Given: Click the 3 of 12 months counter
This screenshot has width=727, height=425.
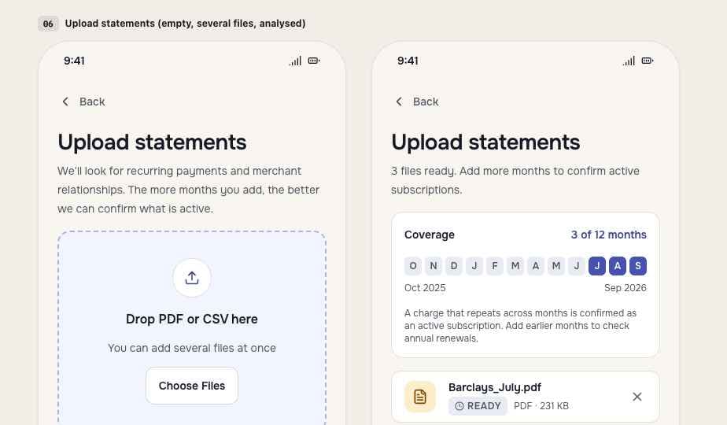Looking at the screenshot, I should [x=608, y=235].
